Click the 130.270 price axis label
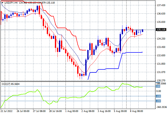This screenshot has height=114, width=167. click(161, 80)
